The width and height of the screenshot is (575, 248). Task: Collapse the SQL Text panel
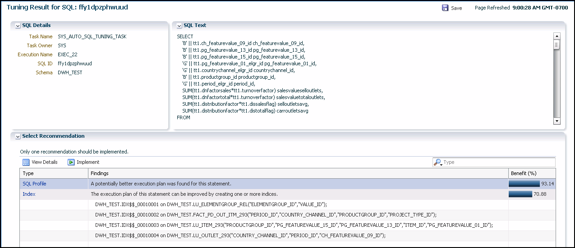pos(179,26)
